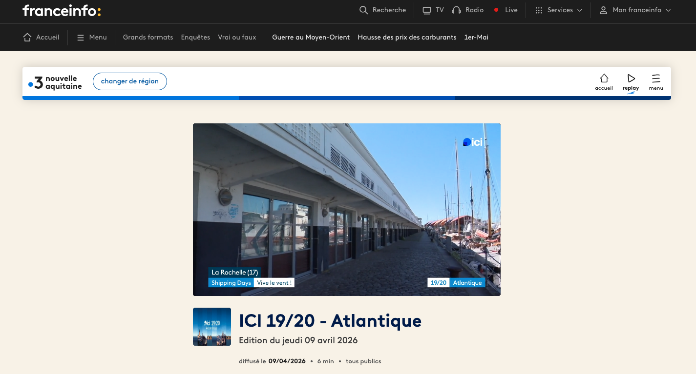Open Grands formats section
Viewport: 696px width, 374px height.
point(148,38)
